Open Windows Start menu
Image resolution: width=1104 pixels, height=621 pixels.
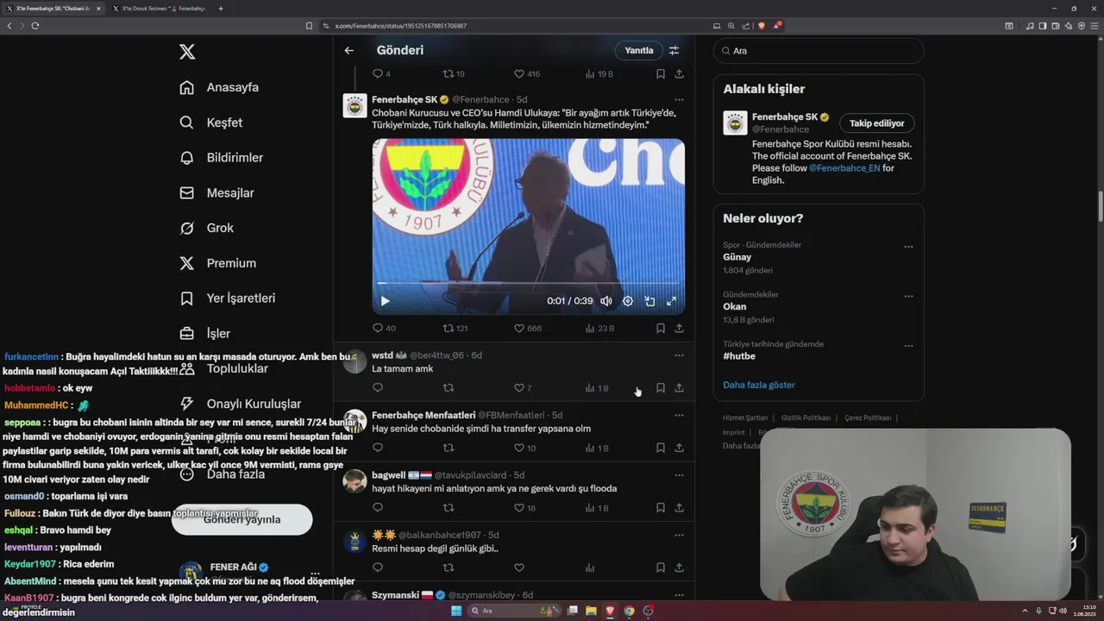(x=456, y=611)
